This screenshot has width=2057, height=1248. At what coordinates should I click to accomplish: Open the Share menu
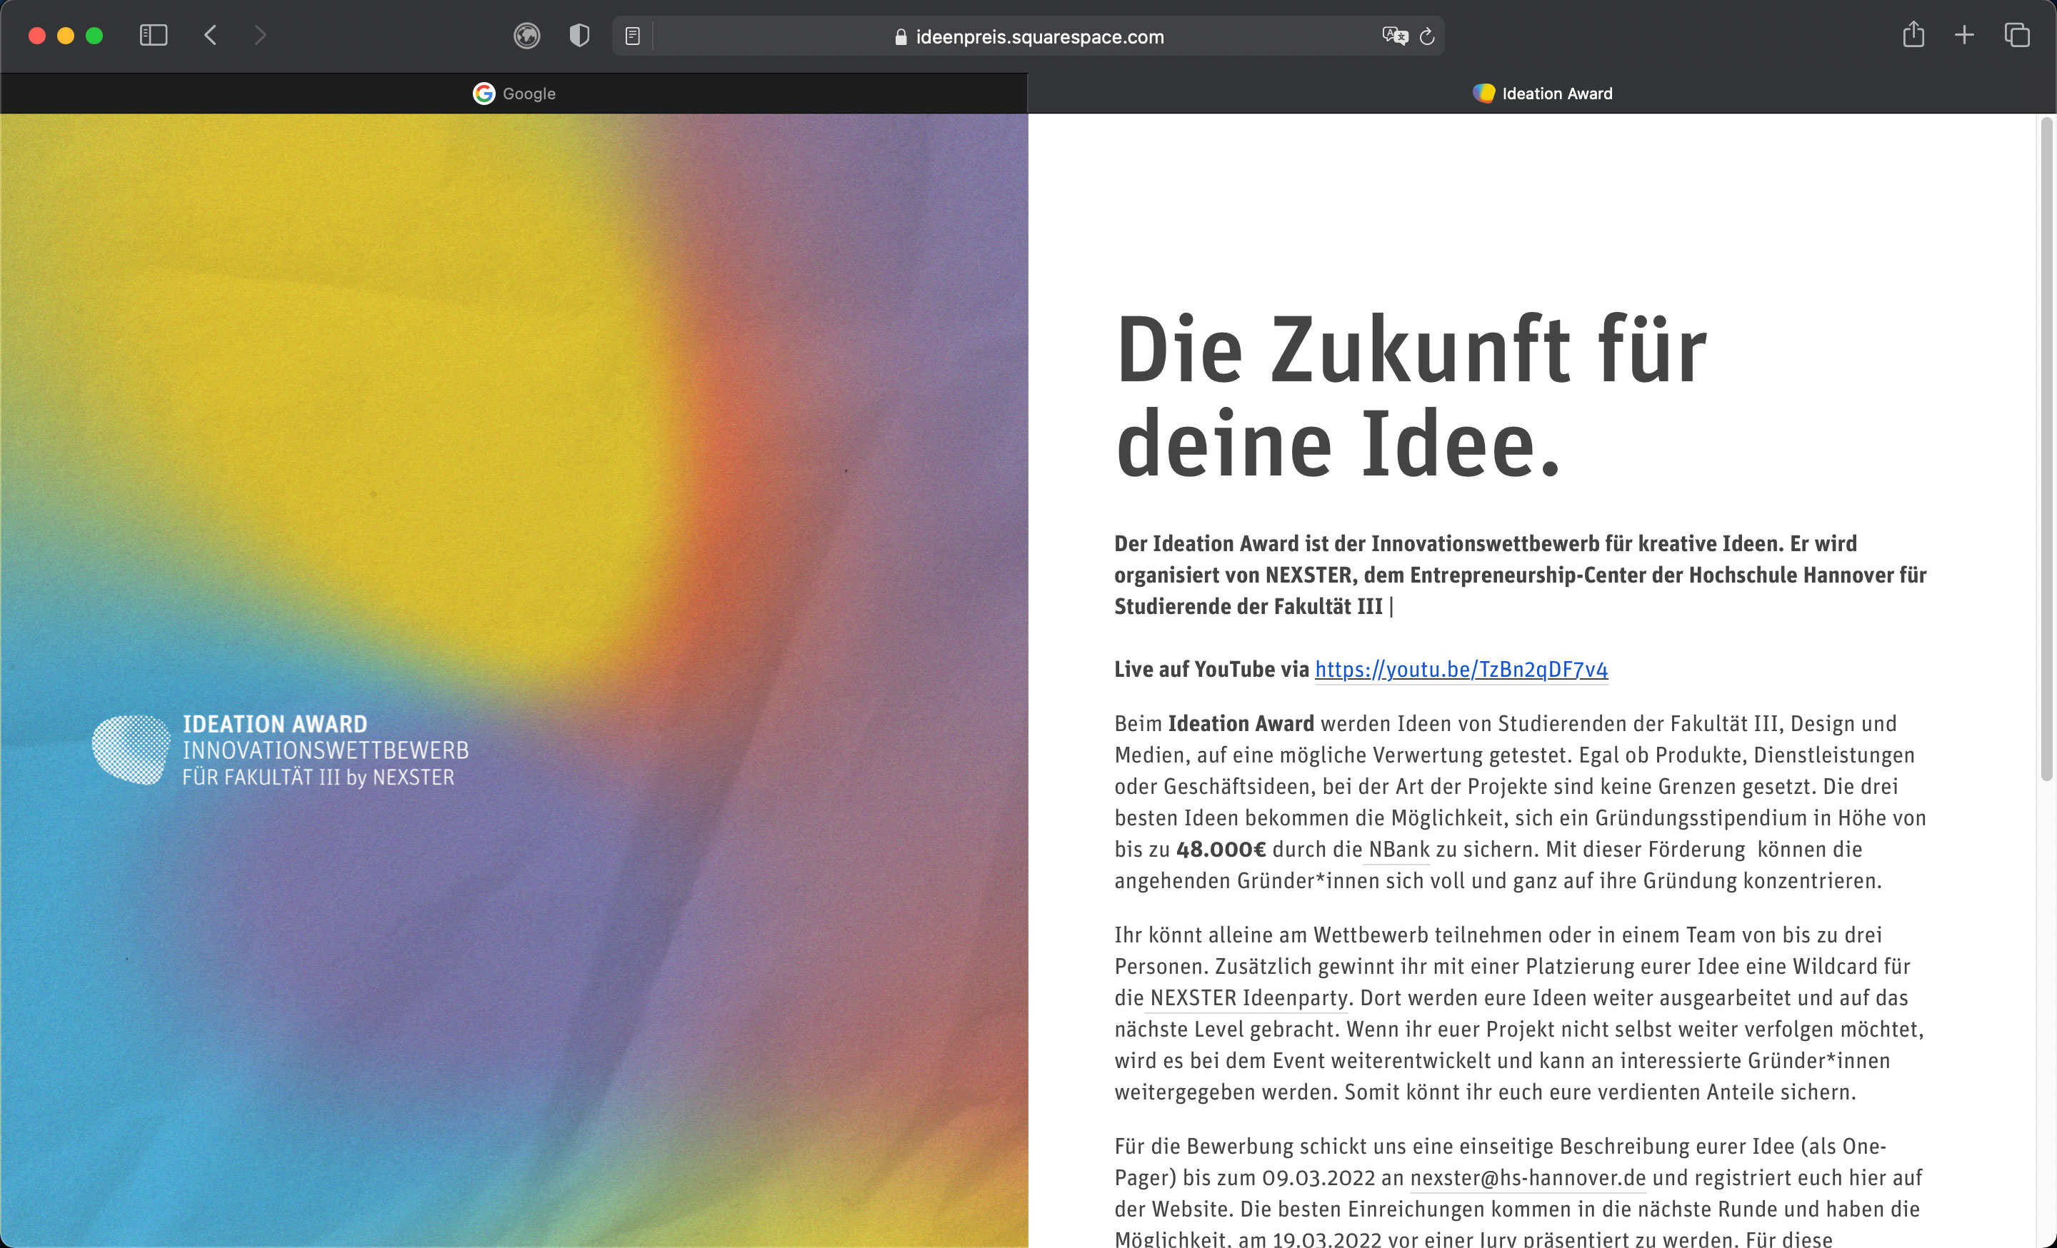[1913, 35]
